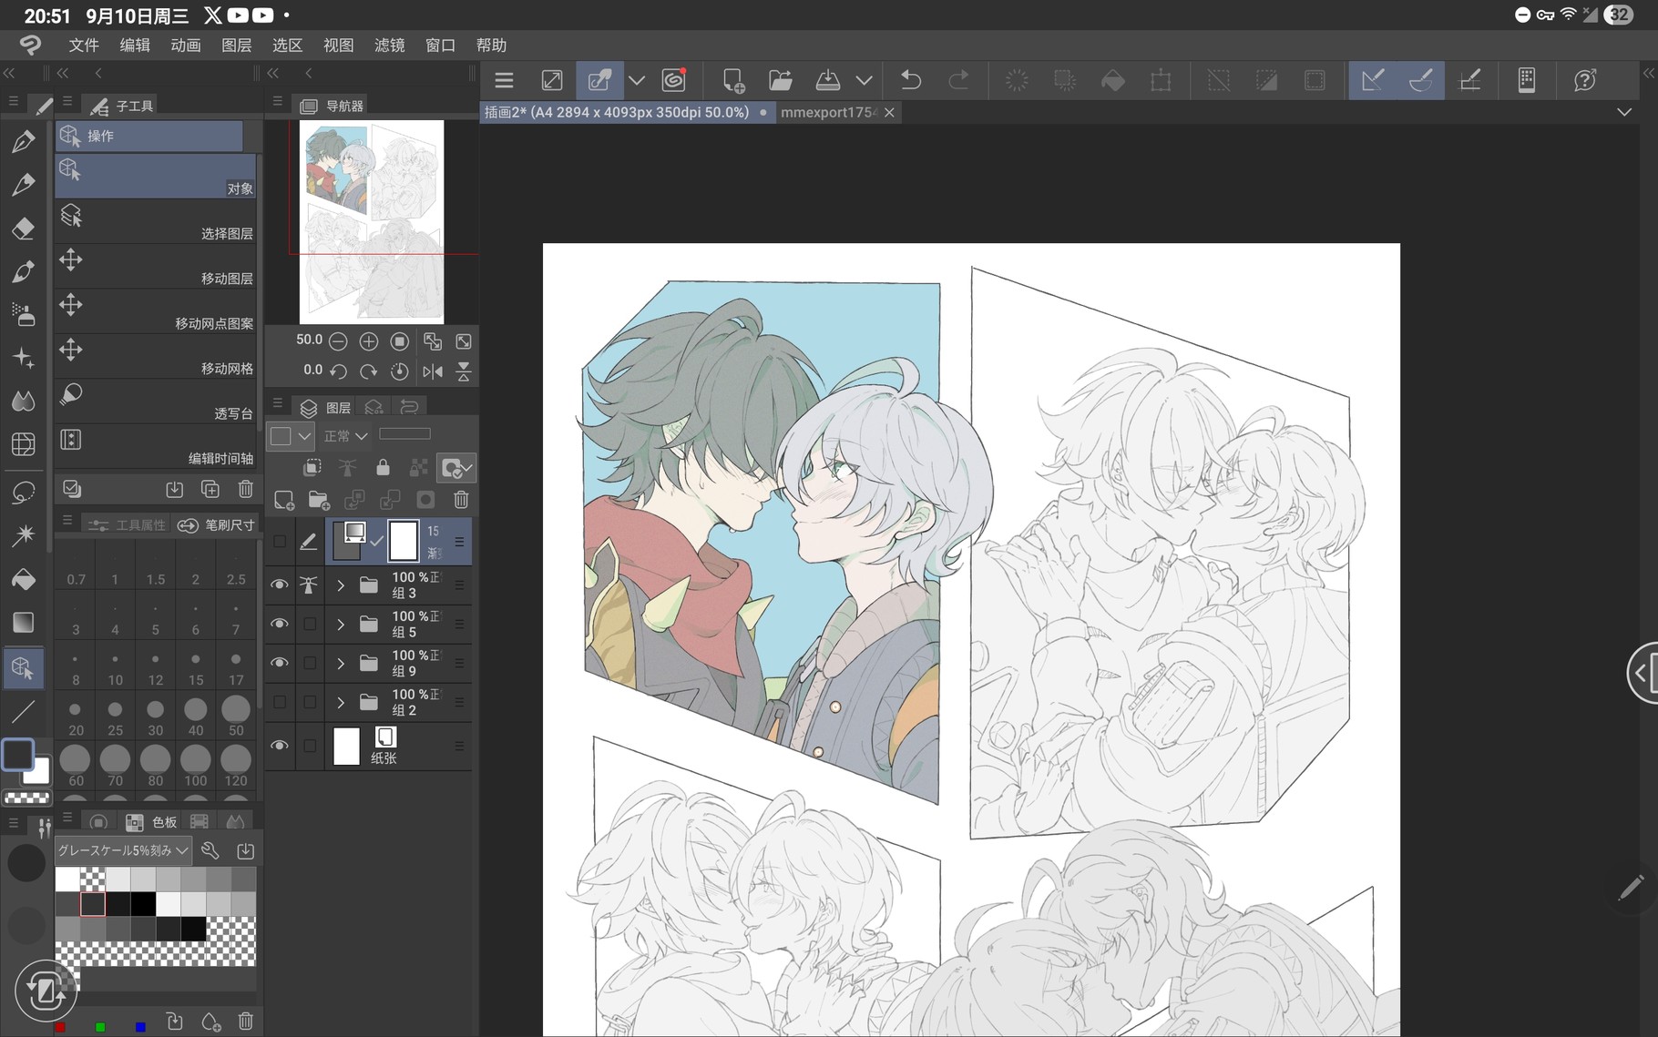The height and width of the screenshot is (1037, 1658).
Task: Select the Fill bucket tool
Action: point(24,579)
